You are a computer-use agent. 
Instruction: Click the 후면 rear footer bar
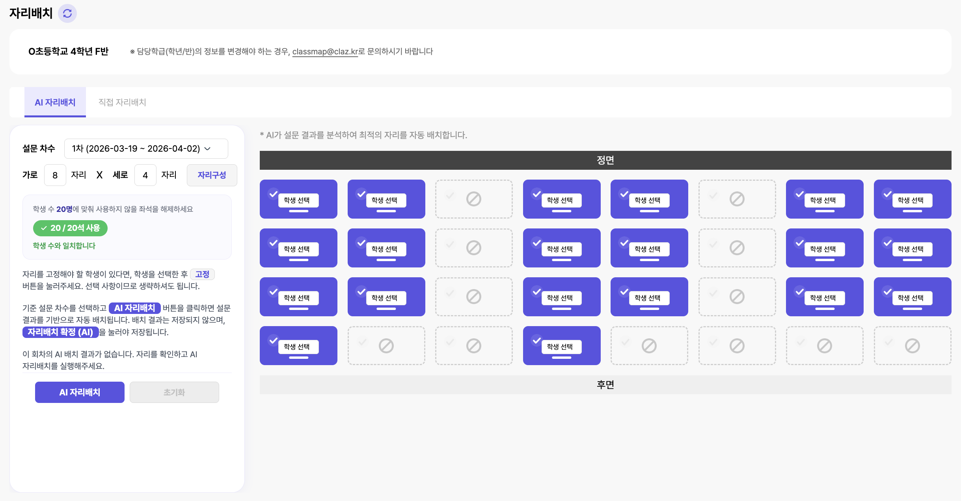[x=605, y=385]
